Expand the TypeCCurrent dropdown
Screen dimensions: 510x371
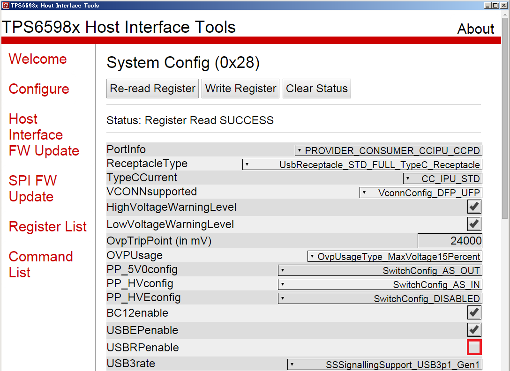pyautogui.click(x=442, y=178)
